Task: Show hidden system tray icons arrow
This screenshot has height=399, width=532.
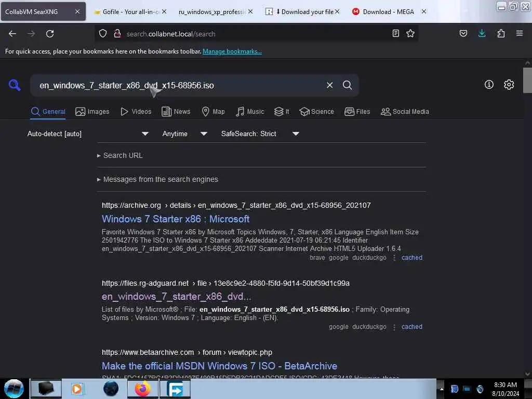Action: (x=442, y=389)
